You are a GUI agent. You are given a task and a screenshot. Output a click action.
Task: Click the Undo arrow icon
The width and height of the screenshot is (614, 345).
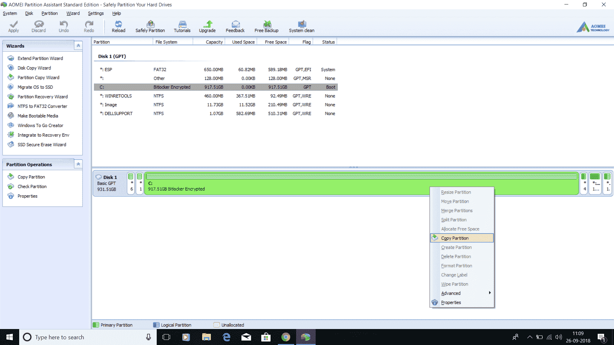point(64,26)
